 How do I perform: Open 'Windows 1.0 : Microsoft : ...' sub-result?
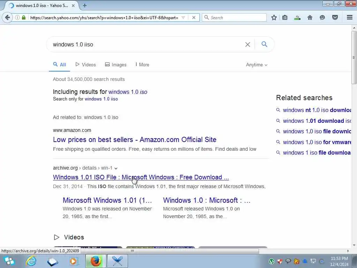pyautogui.click(x=207, y=200)
